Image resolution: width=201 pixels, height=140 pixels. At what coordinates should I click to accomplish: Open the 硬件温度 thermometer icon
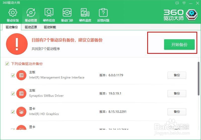click(x=85, y=12)
